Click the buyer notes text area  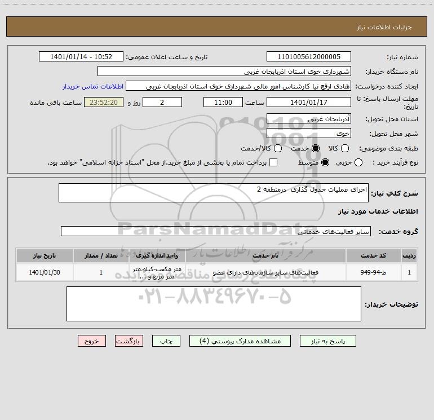click(214, 304)
